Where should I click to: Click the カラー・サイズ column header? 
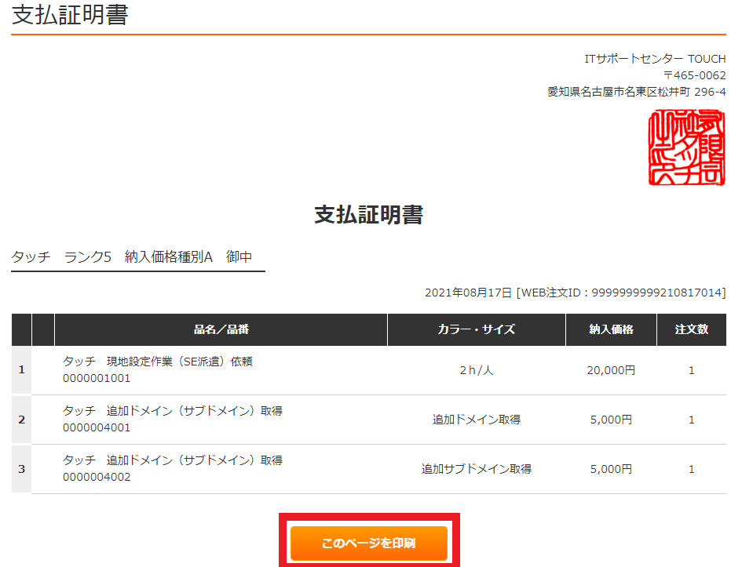[x=476, y=329]
